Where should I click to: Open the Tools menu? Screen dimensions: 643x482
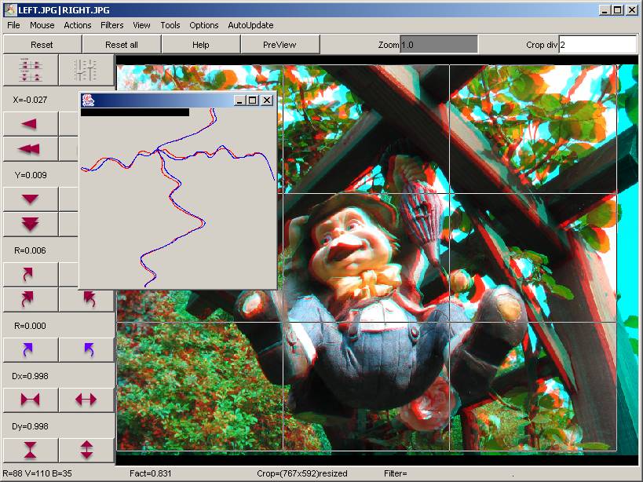coord(170,25)
